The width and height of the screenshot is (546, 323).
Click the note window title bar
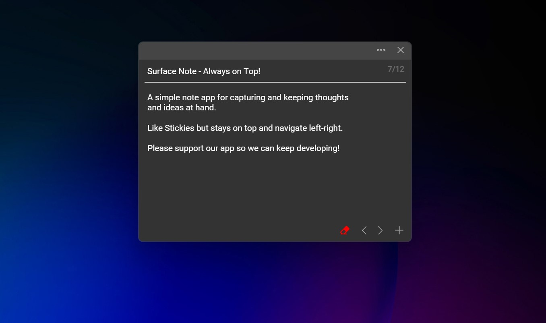[x=262, y=50]
